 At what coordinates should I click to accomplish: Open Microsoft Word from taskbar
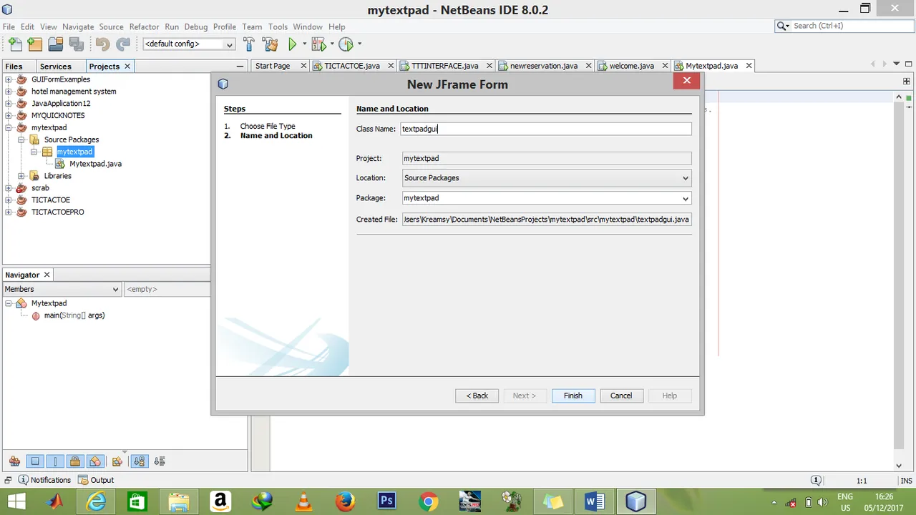(595, 501)
